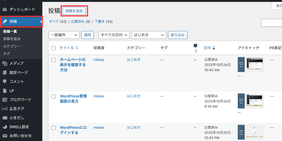Click the Blog Parts (ブログパーツ) icon
Viewport: 282px width, 141px height.
tap(5, 100)
